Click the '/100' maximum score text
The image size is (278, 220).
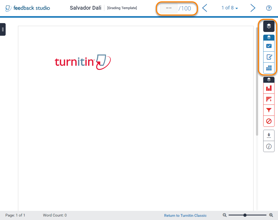point(185,8)
